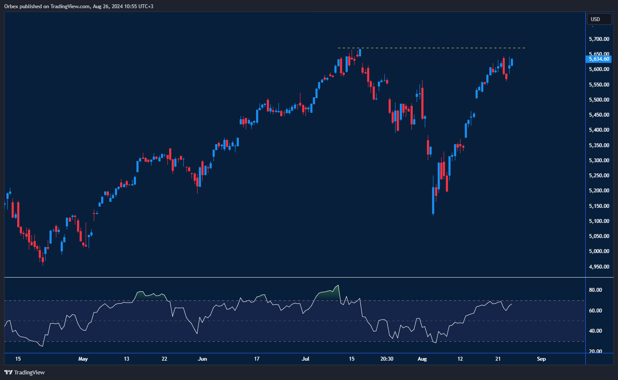The width and height of the screenshot is (618, 380).
Task: Click the 5,000.00 price axis label
Action: (x=599, y=251)
